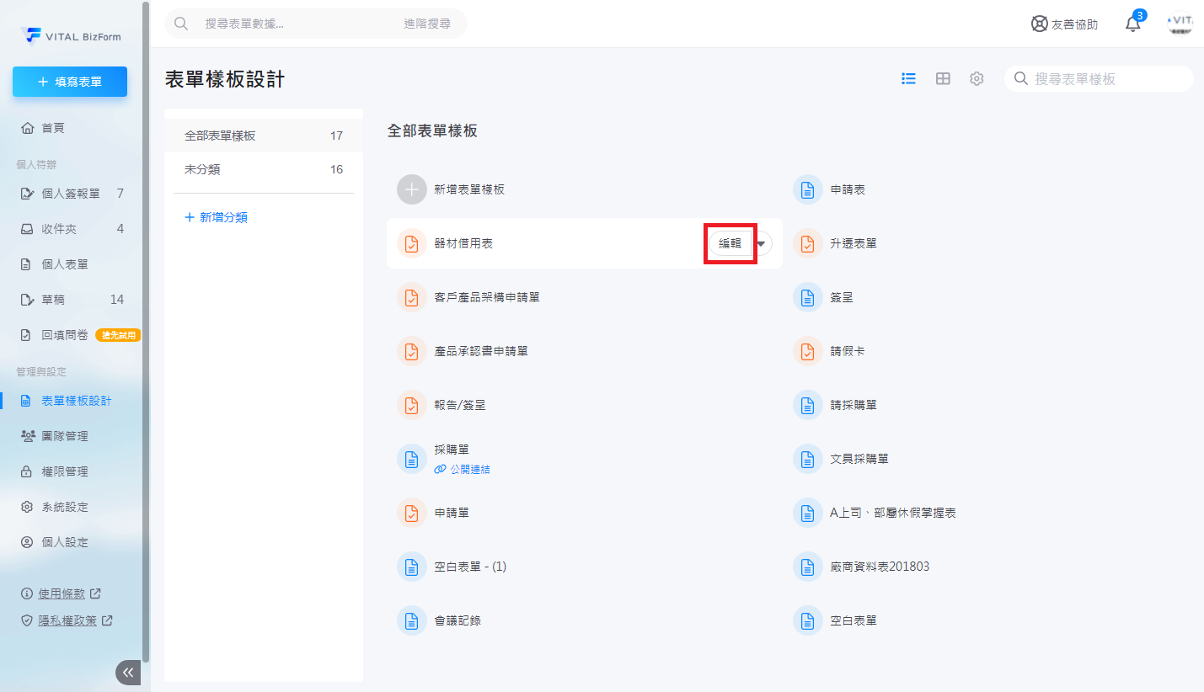Open the 請假卡 template icon
Screen dimensions: 1204x692
click(807, 351)
